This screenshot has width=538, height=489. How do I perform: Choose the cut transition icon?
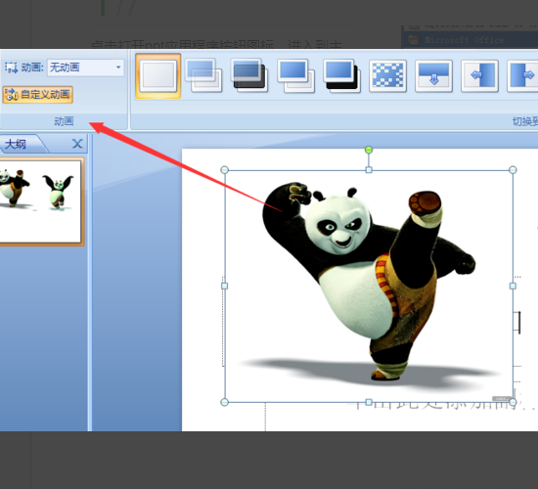click(x=295, y=76)
